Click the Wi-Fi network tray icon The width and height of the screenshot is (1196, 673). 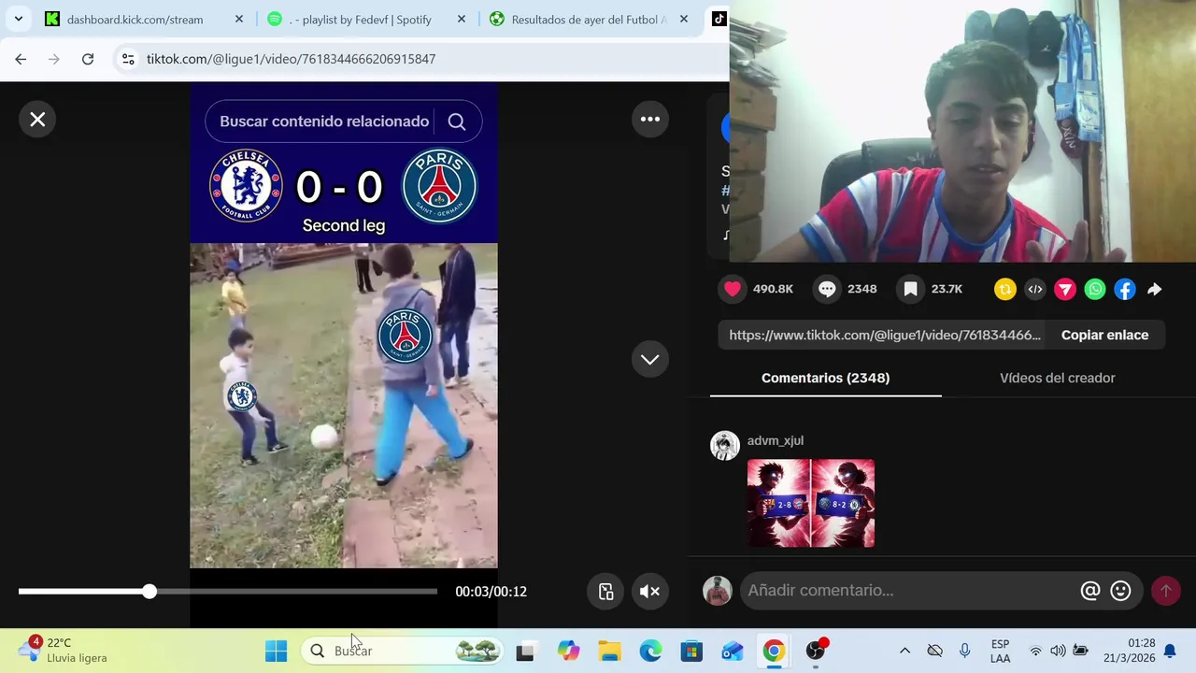(x=1035, y=651)
